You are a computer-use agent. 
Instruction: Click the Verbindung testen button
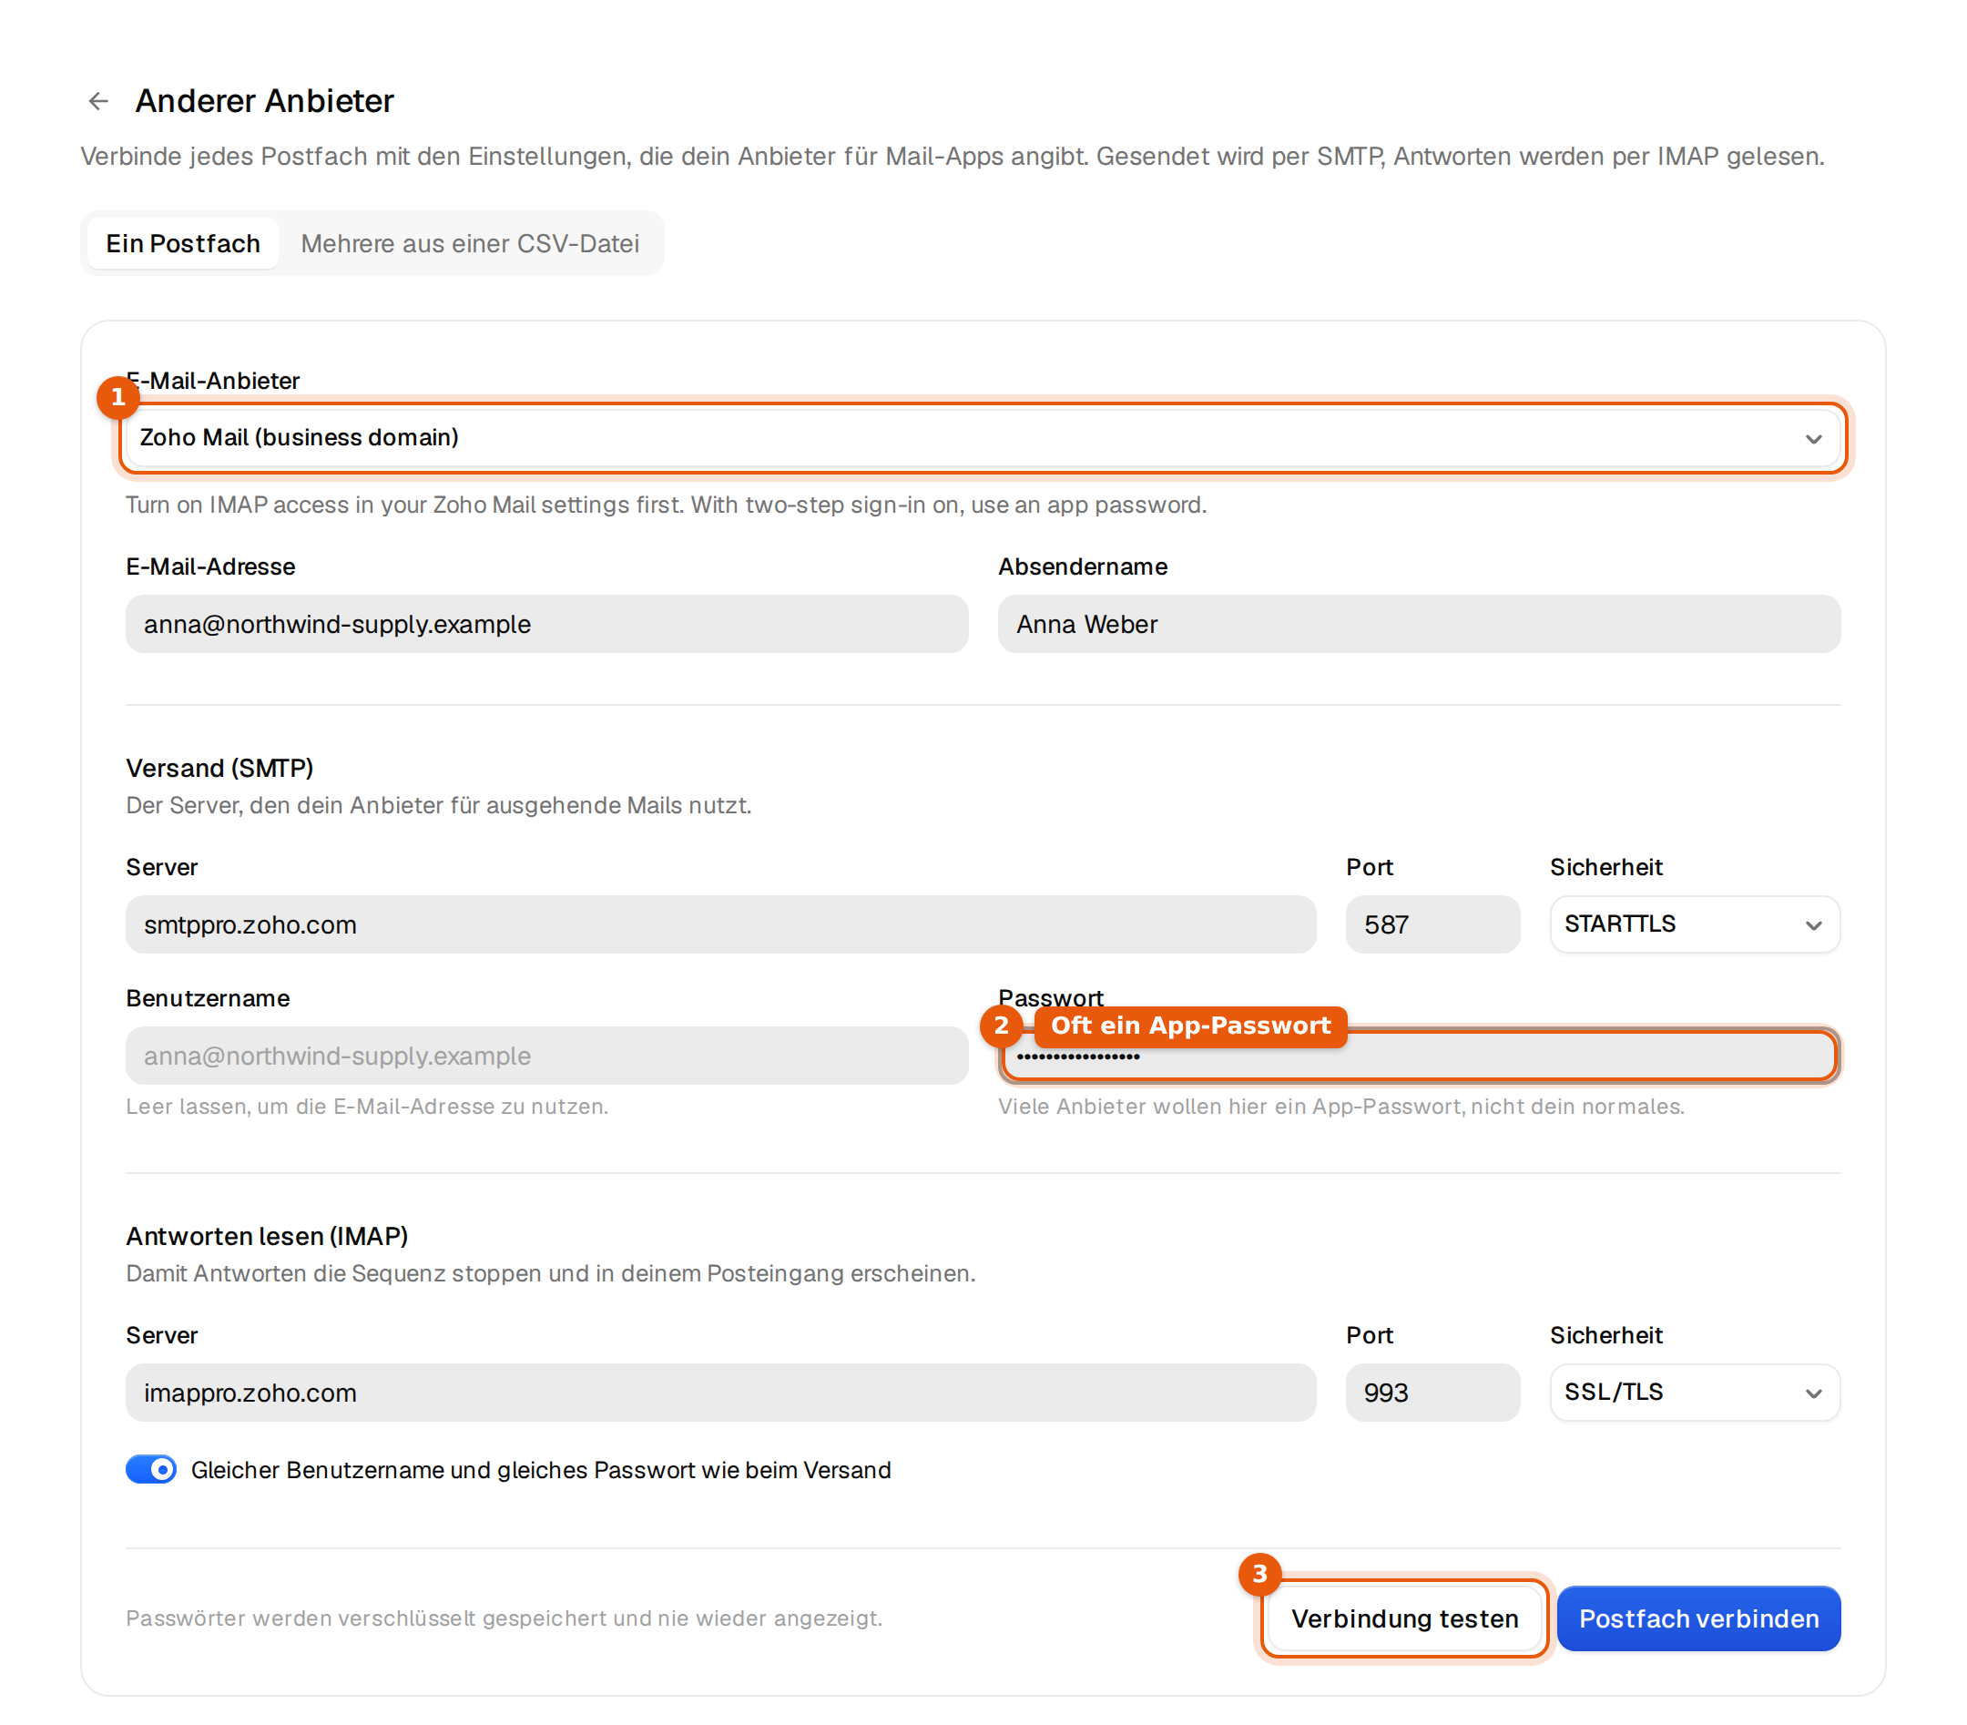pyautogui.click(x=1404, y=1618)
